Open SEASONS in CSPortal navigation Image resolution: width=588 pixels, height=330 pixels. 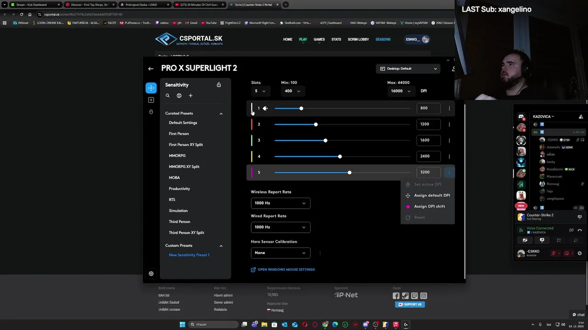point(383,39)
